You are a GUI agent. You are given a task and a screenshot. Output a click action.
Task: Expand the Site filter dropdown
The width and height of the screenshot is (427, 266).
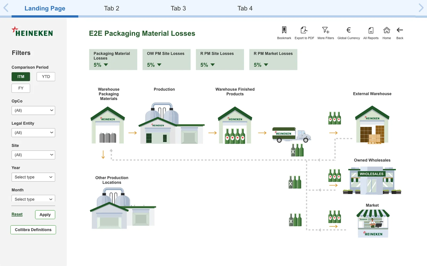[33, 155]
